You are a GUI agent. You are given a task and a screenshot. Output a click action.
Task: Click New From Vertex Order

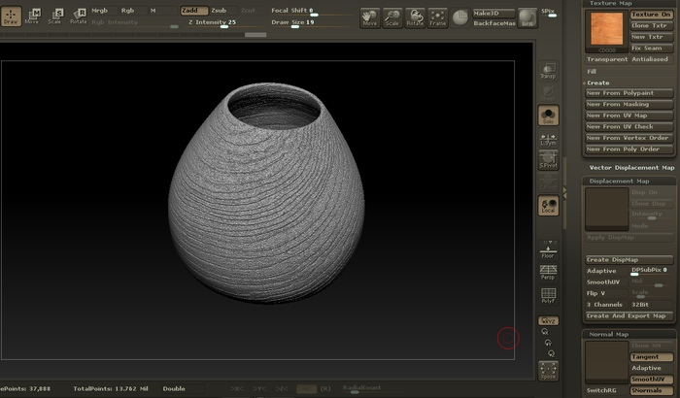(629, 138)
